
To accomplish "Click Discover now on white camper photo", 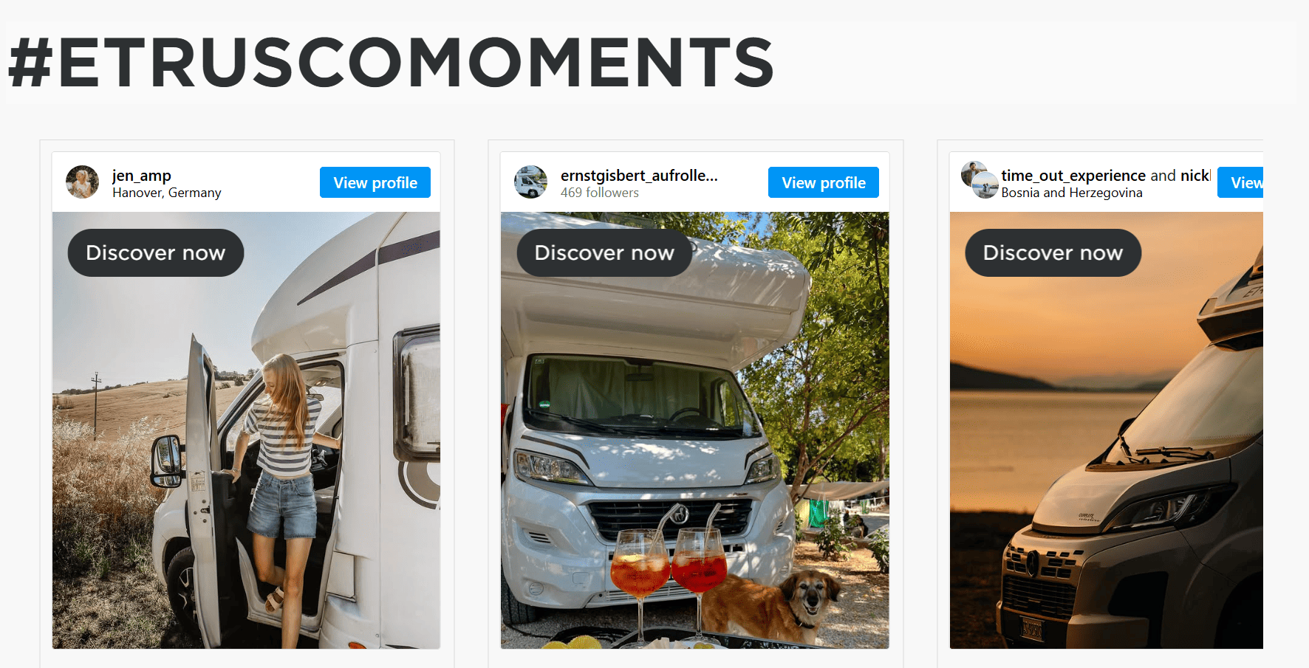I will [604, 252].
